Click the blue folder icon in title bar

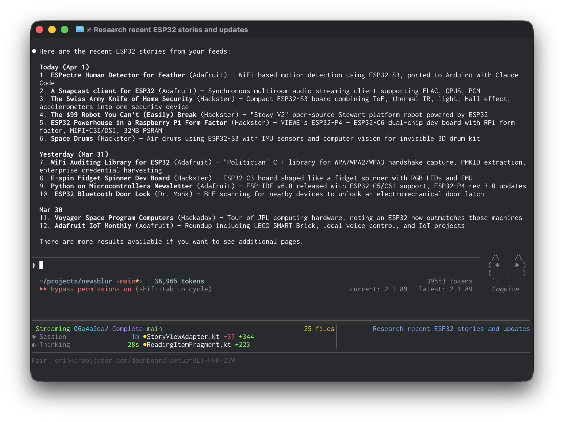80,29
